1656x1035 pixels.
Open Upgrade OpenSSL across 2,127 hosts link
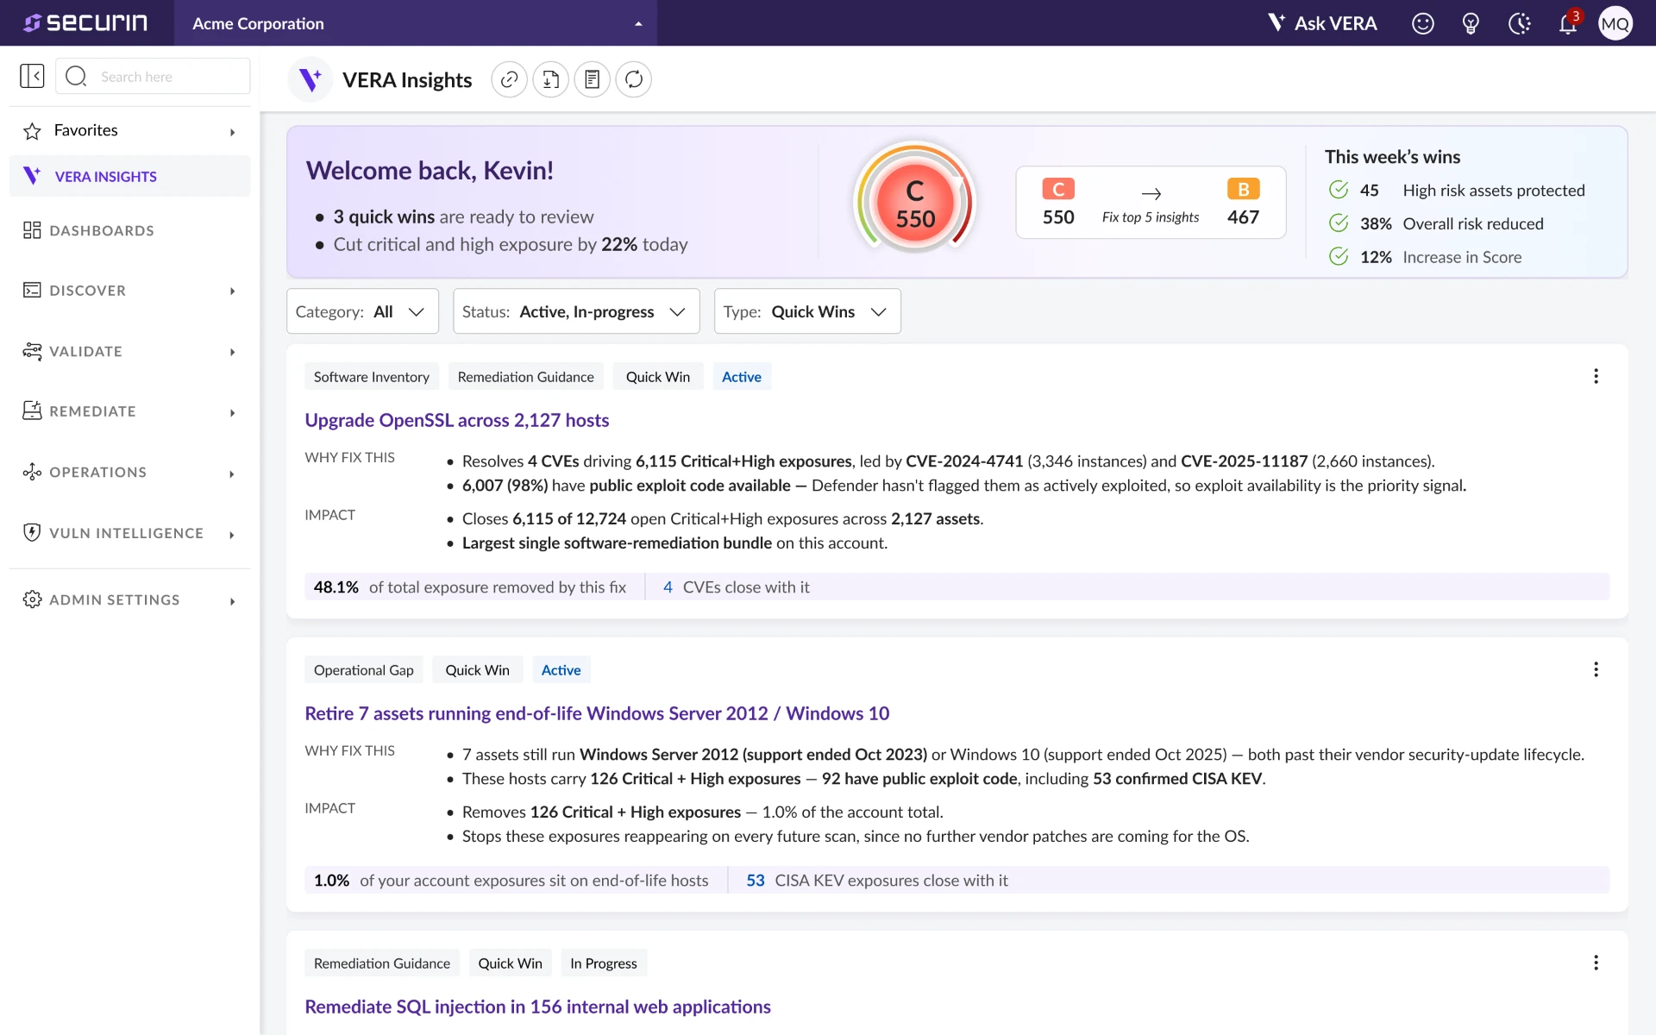point(456,420)
